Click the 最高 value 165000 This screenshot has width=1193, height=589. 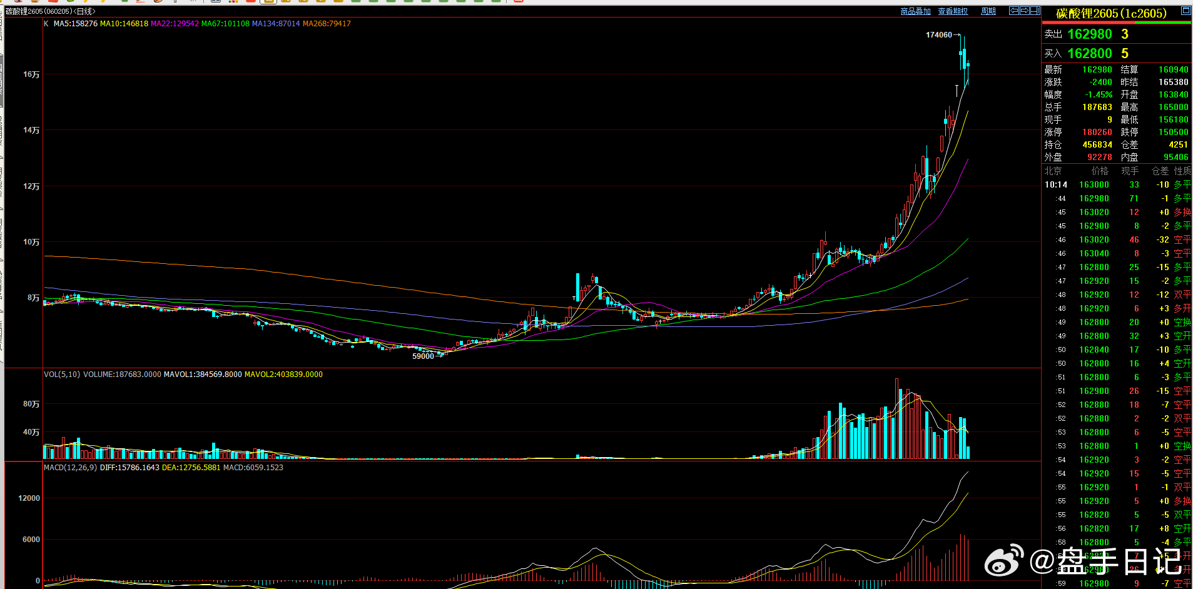point(1173,108)
